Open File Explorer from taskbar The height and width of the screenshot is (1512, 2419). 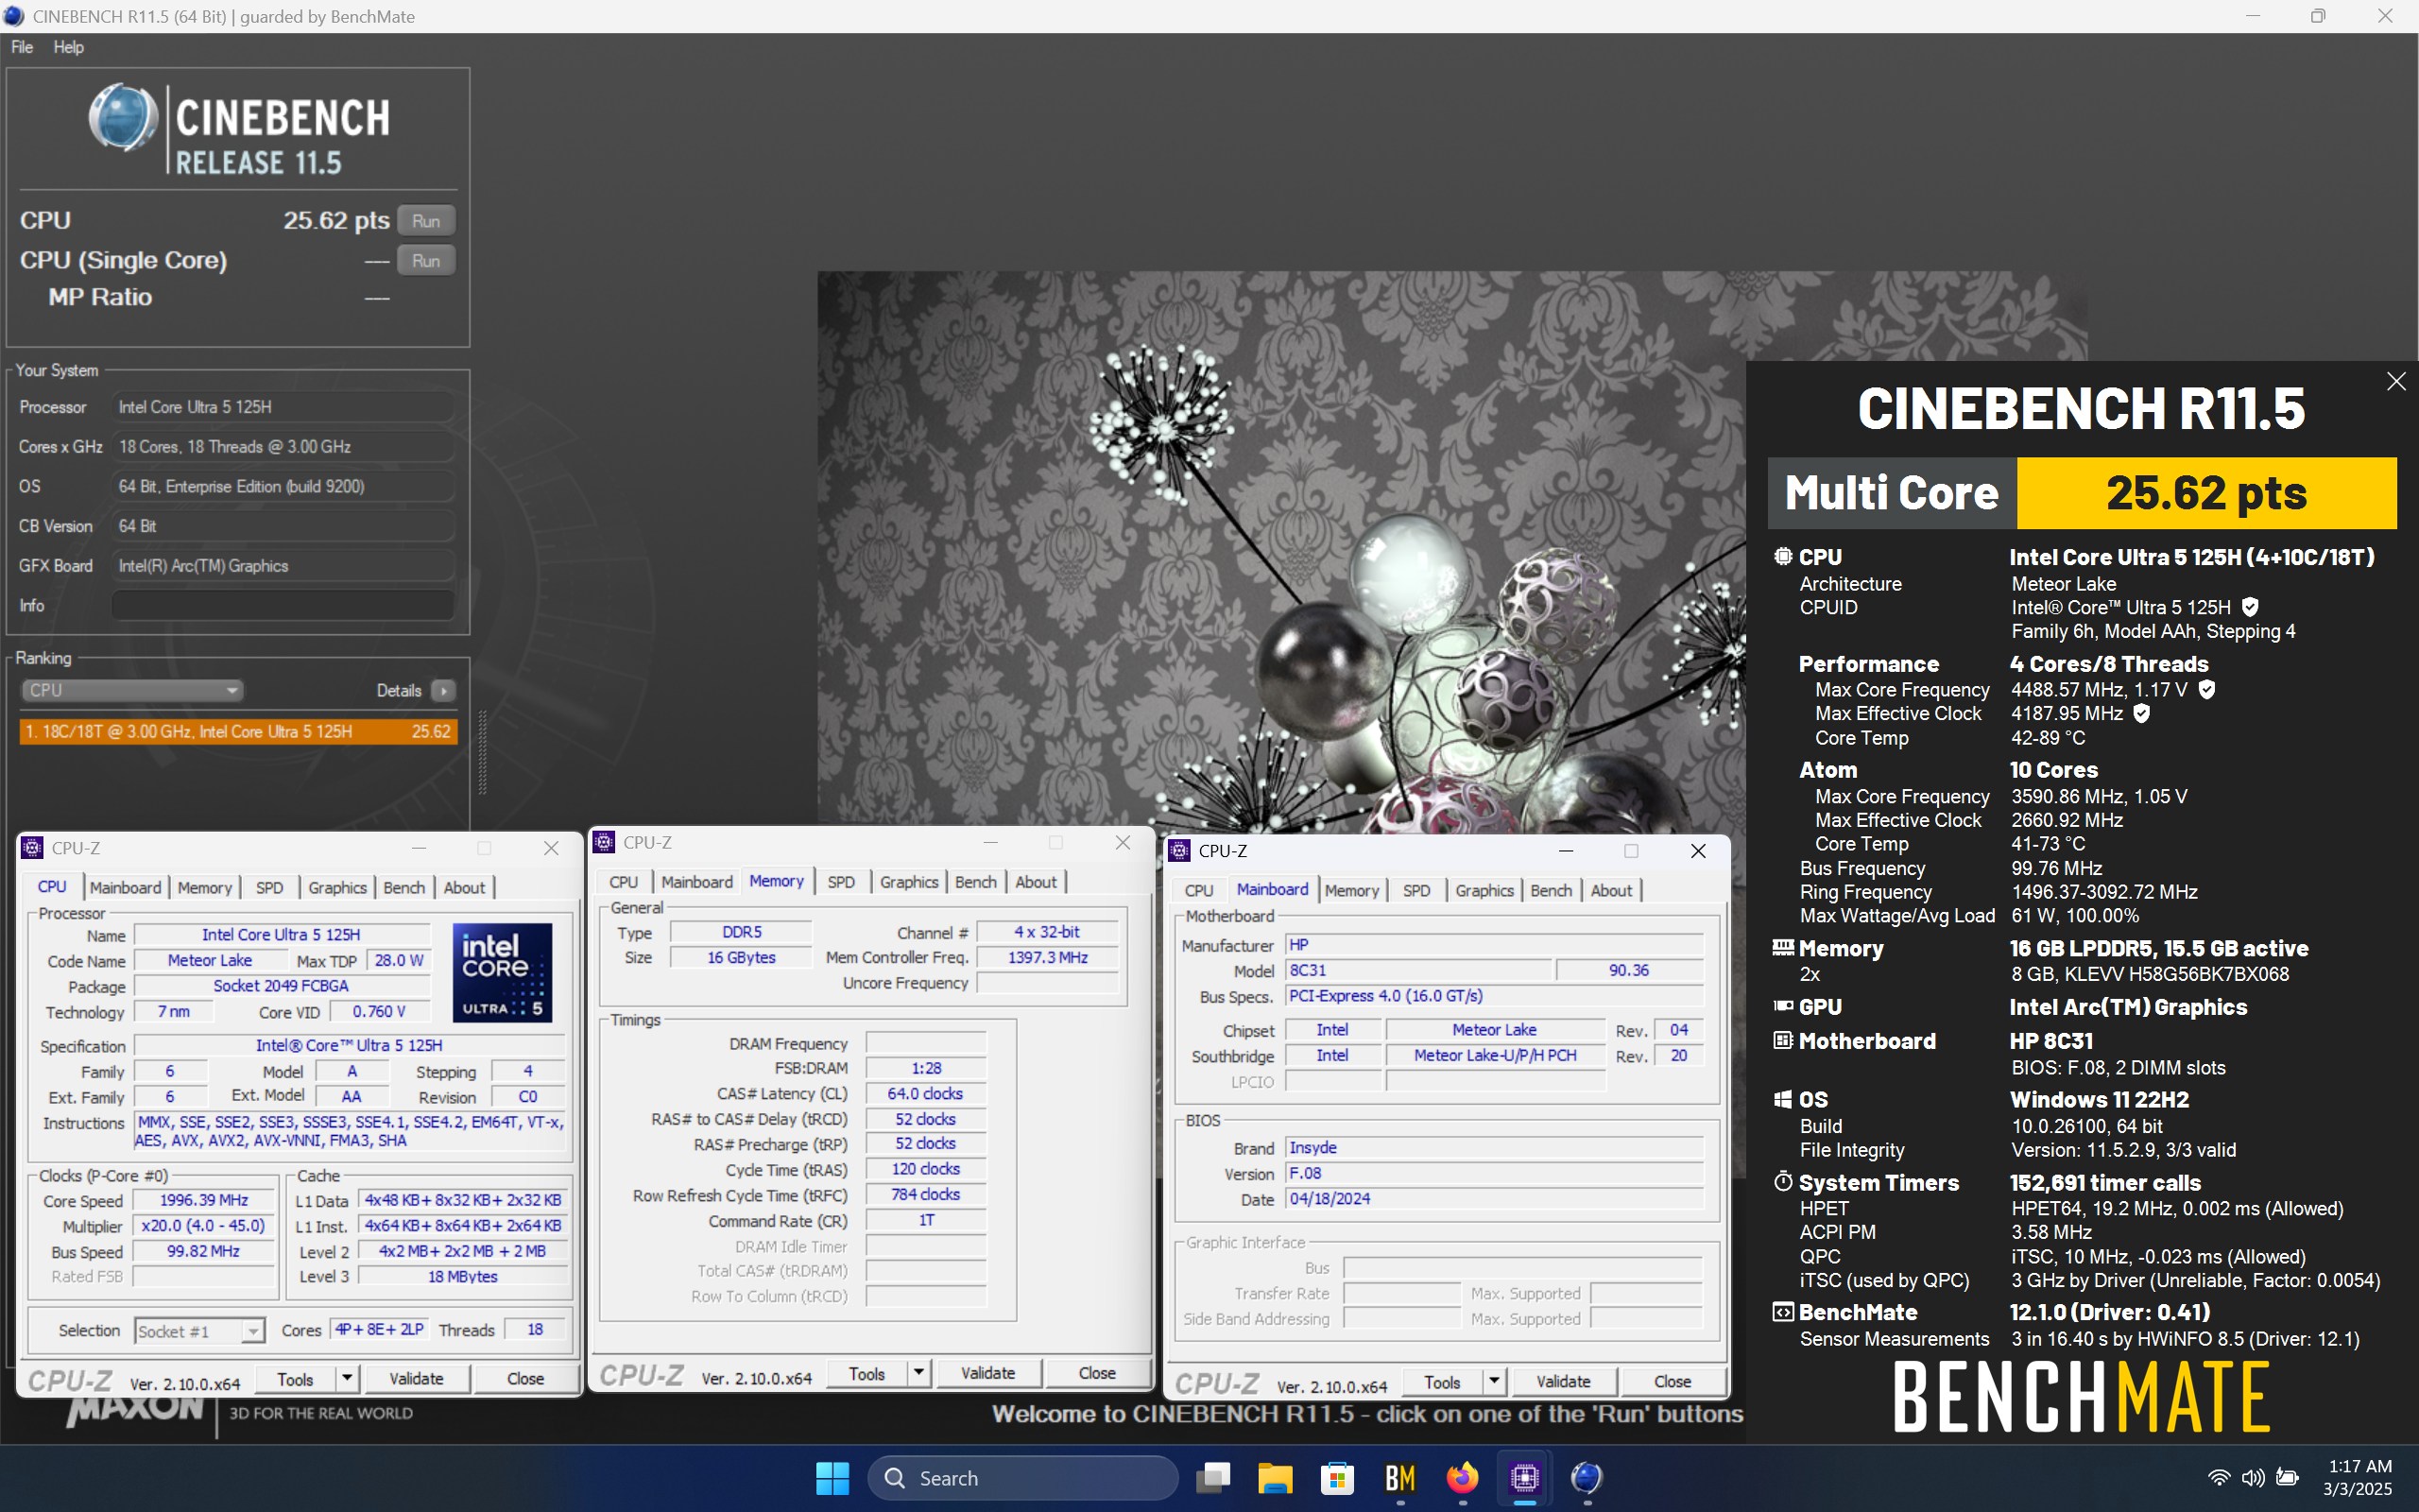pos(1275,1477)
